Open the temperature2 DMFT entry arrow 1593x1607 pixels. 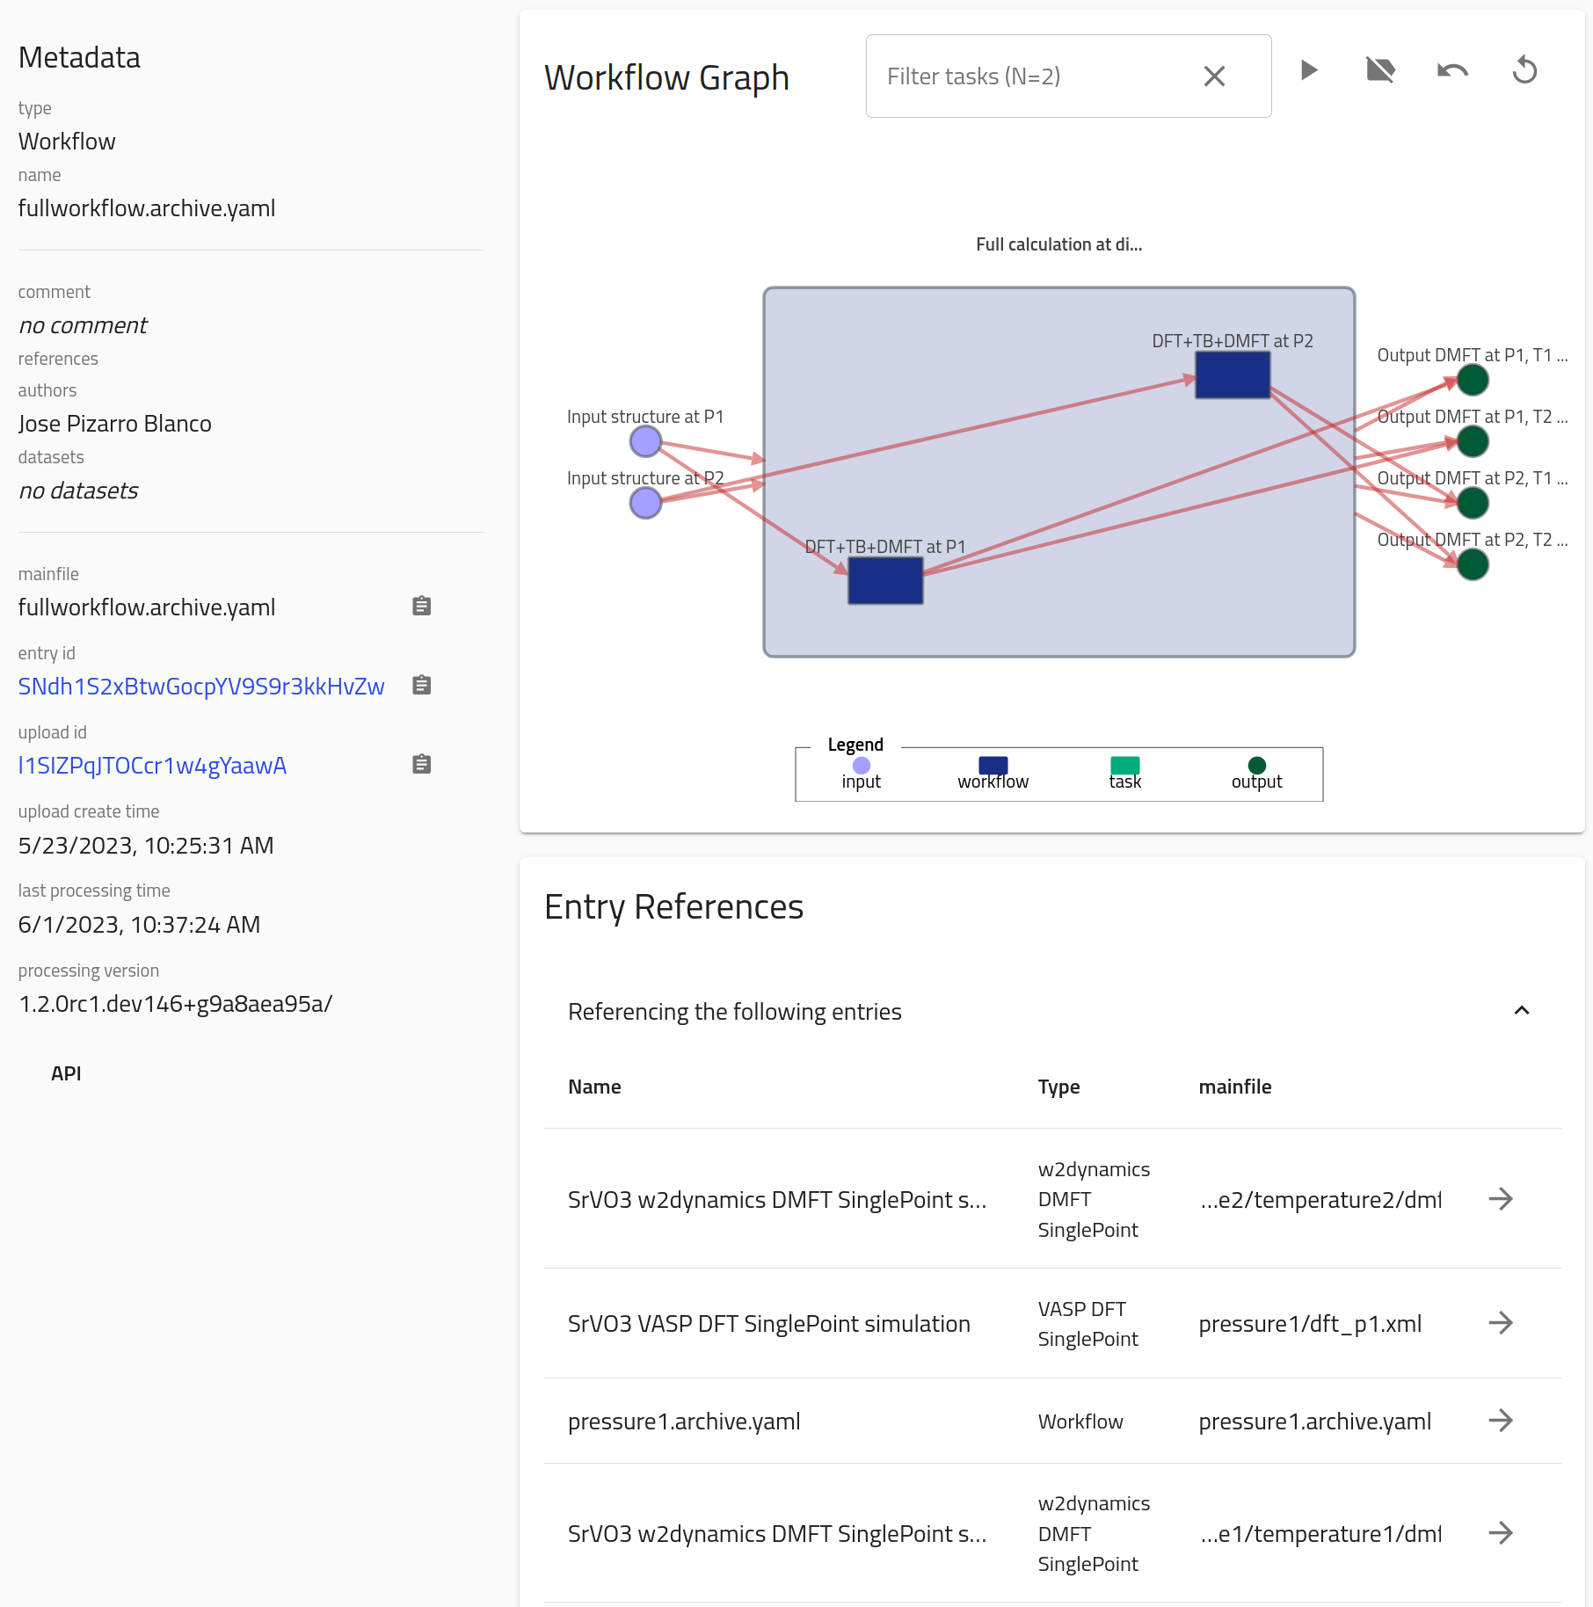[1501, 1199]
